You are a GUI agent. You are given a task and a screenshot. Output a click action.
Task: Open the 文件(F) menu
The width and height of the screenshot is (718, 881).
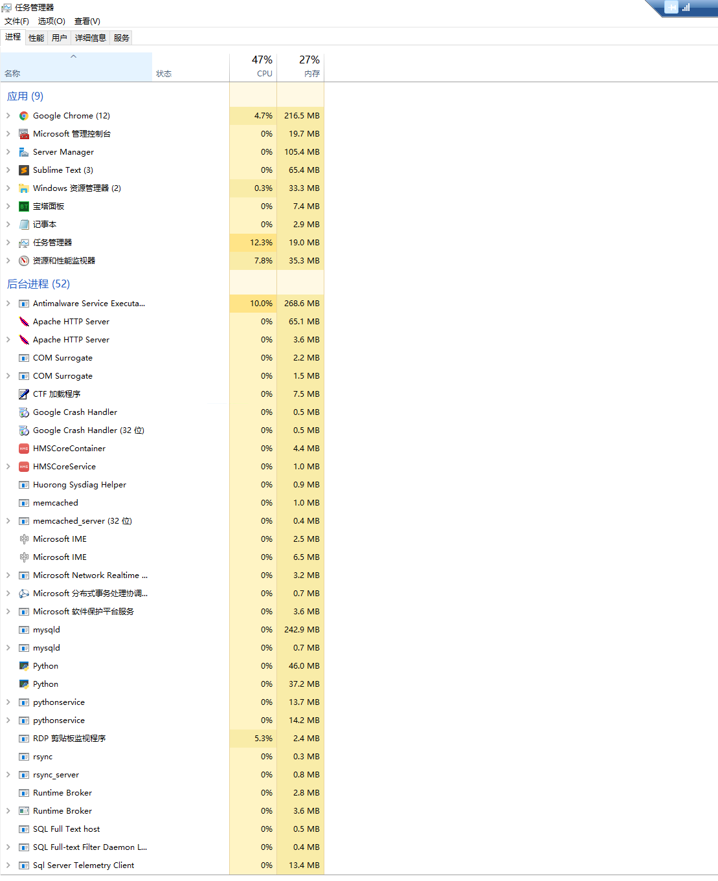coord(17,21)
